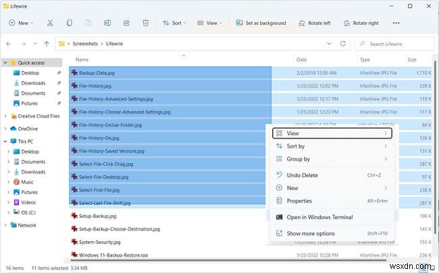
Task: Select the Backup-Data.jpg file
Action: [x=97, y=73]
